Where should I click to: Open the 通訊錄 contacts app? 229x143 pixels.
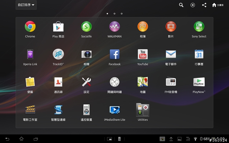58,82
